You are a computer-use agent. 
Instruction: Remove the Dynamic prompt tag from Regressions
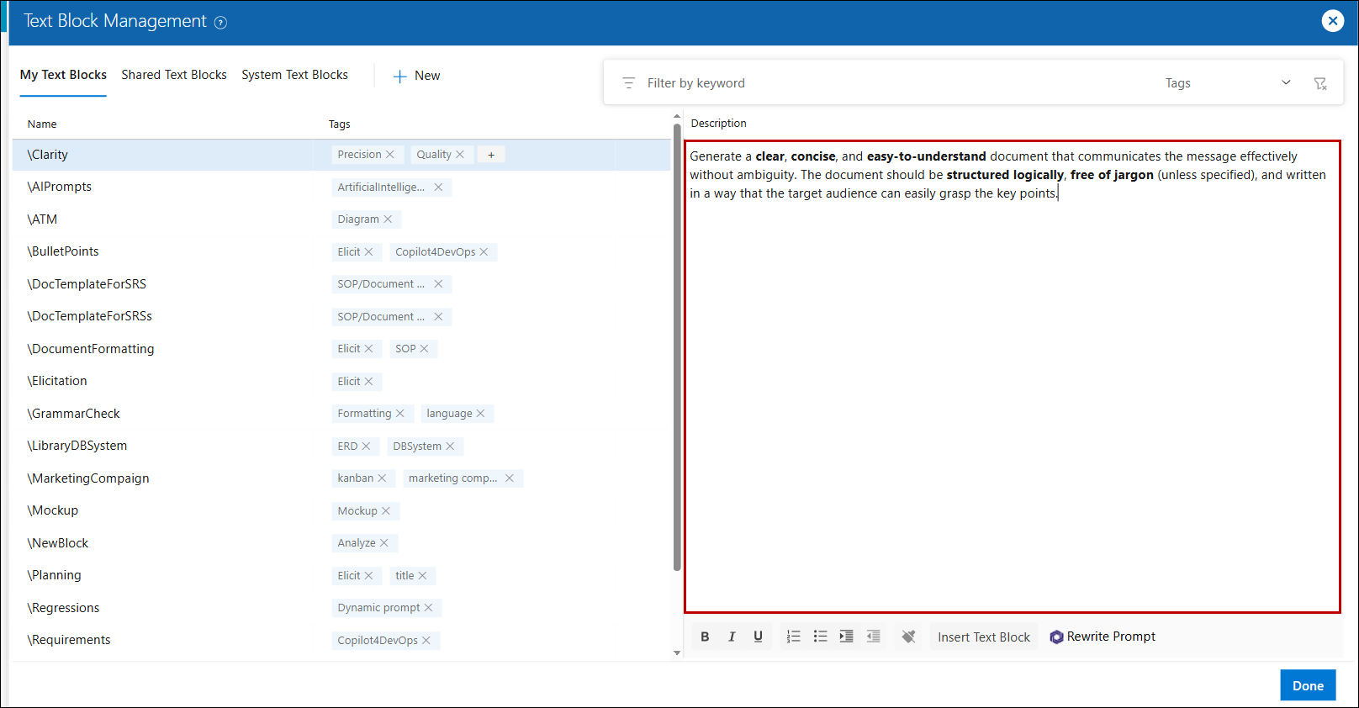click(428, 608)
